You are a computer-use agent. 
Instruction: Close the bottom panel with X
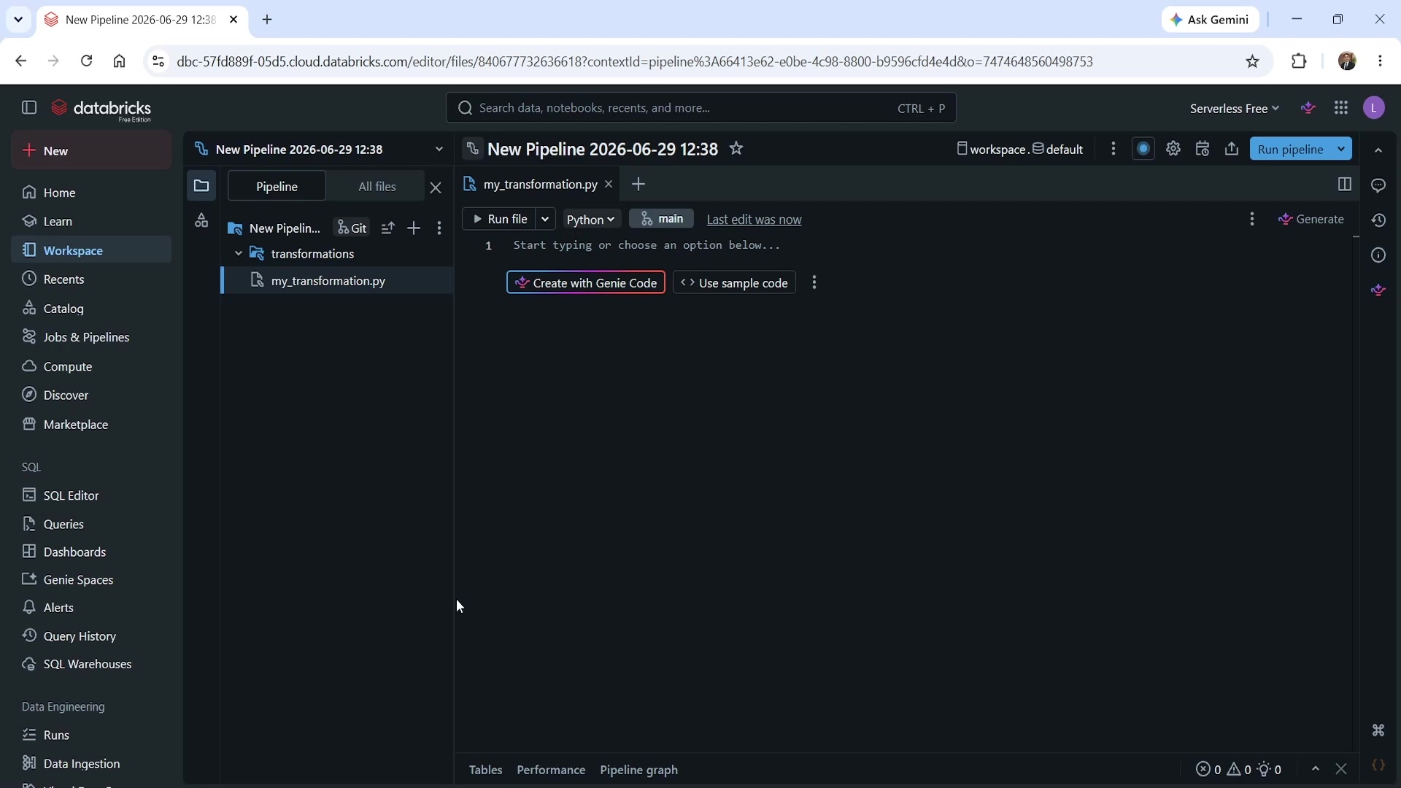pos(1341,769)
